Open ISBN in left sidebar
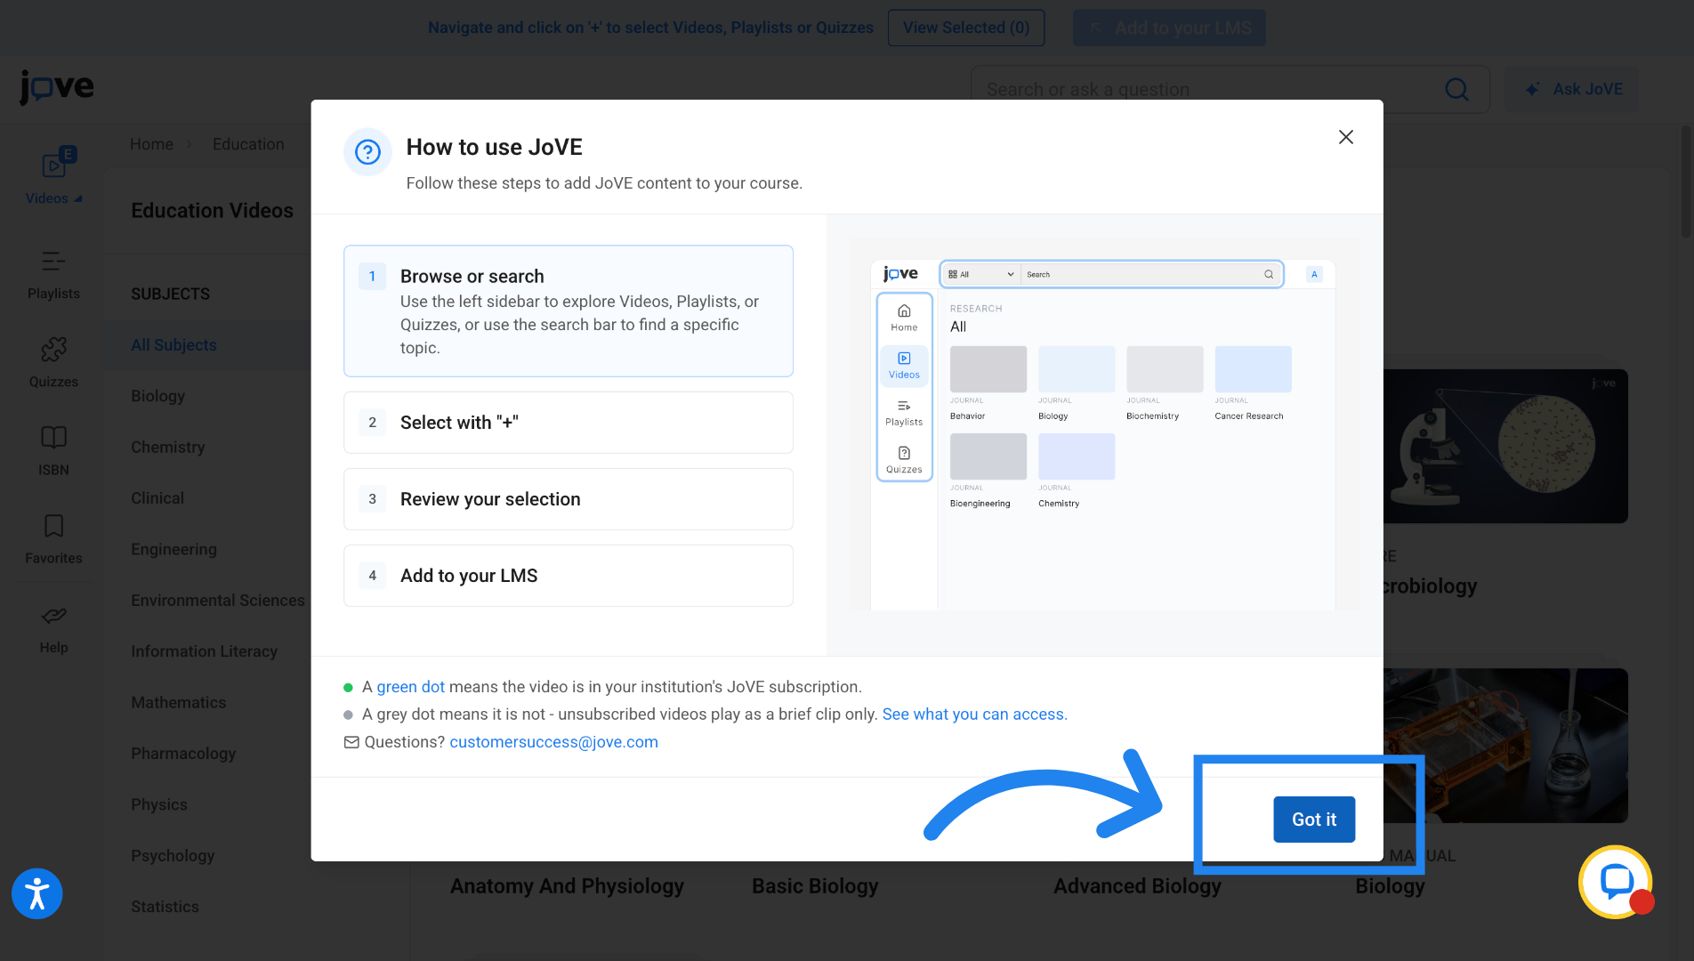This screenshot has height=961, width=1694. pyautogui.click(x=53, y=451)
